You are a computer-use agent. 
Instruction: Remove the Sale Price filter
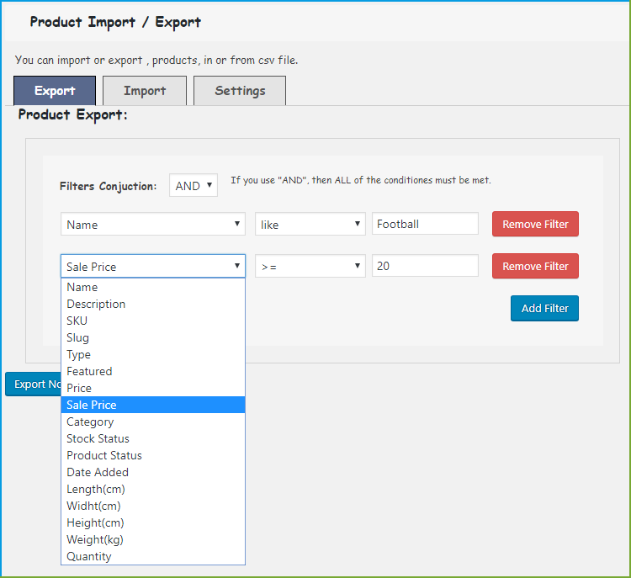(x=535, y=267)
